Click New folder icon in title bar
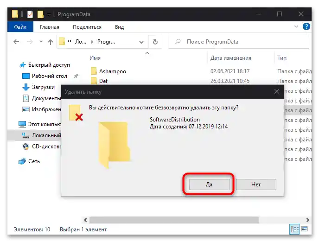This screenshot has width=319, height=242. tap(40, 14)
